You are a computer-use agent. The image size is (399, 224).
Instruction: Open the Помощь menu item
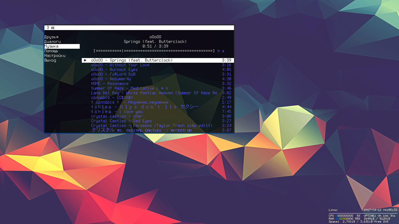[51, 51]
